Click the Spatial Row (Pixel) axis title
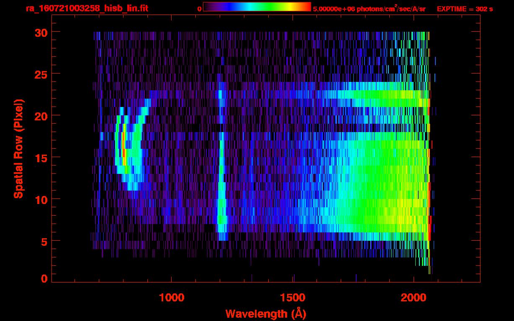 point(18,148)
